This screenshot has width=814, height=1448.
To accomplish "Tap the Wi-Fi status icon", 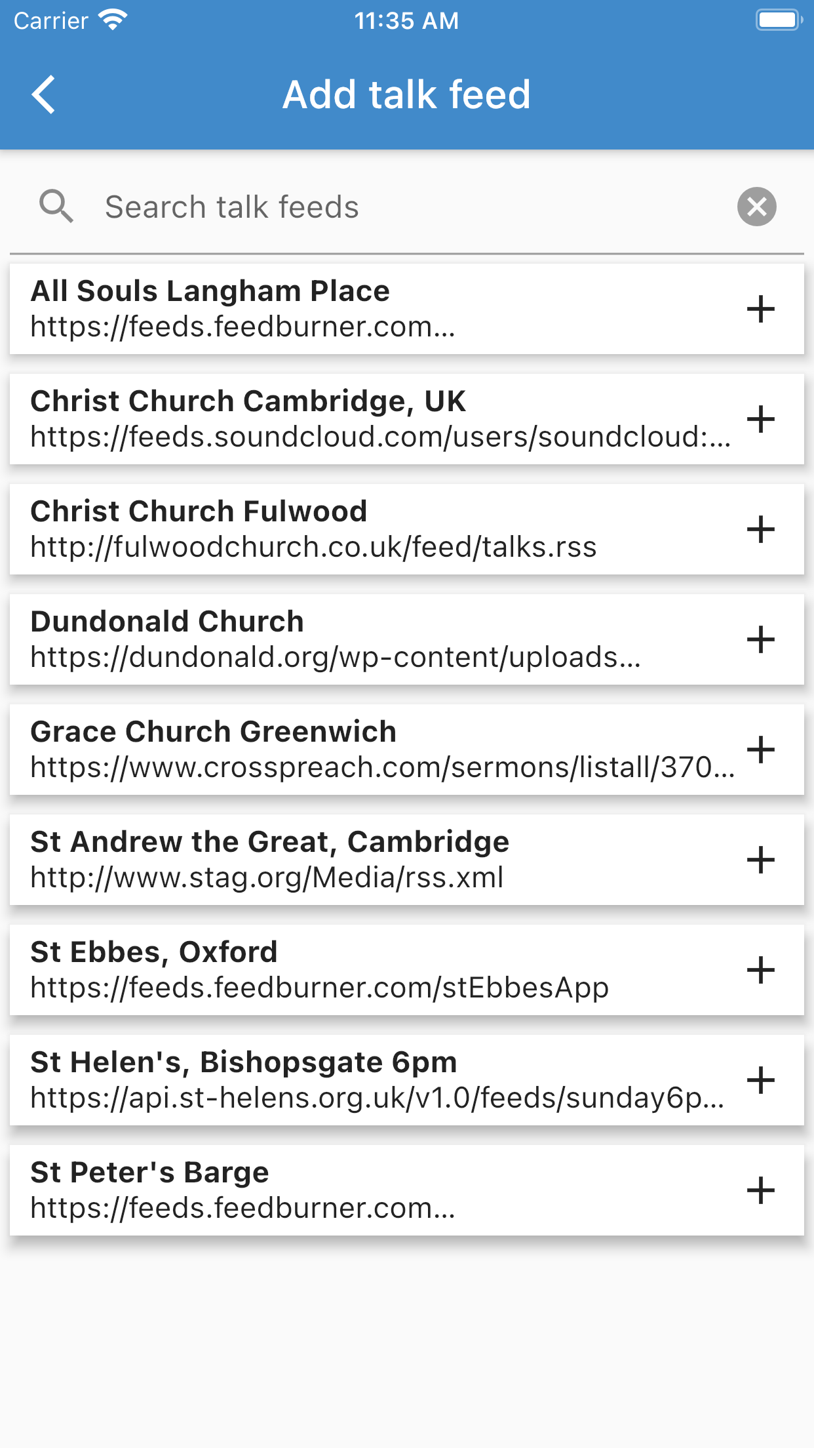I will (x=113, y=20).
